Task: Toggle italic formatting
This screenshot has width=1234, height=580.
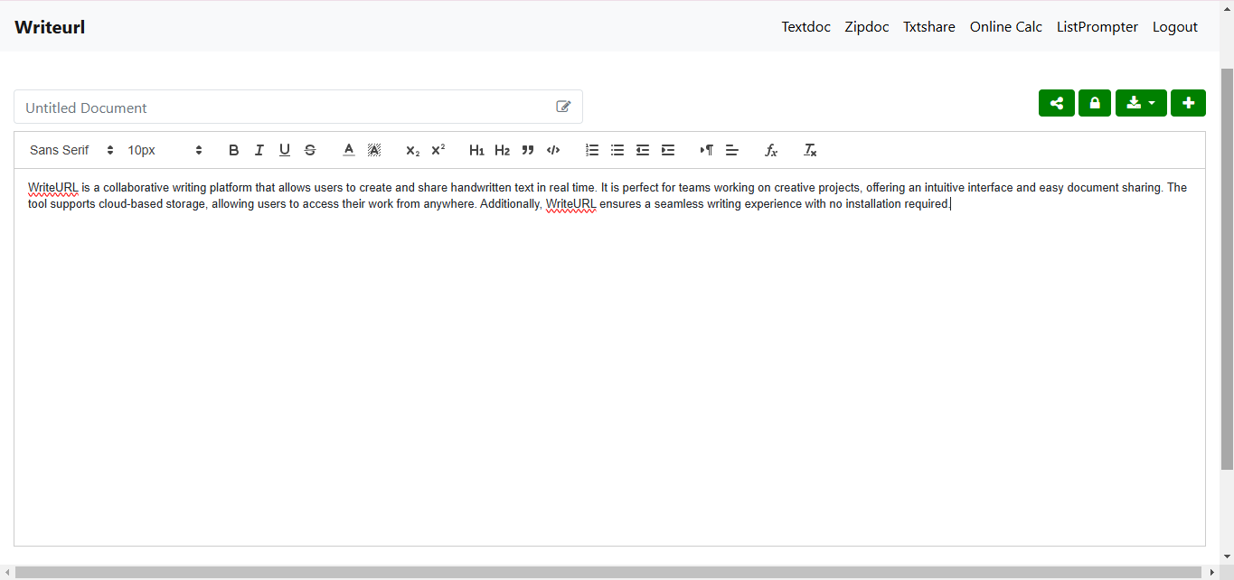Action: coord(259,150)
